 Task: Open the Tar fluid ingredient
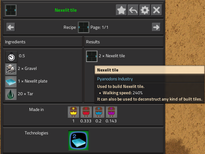tap(11, 94)
